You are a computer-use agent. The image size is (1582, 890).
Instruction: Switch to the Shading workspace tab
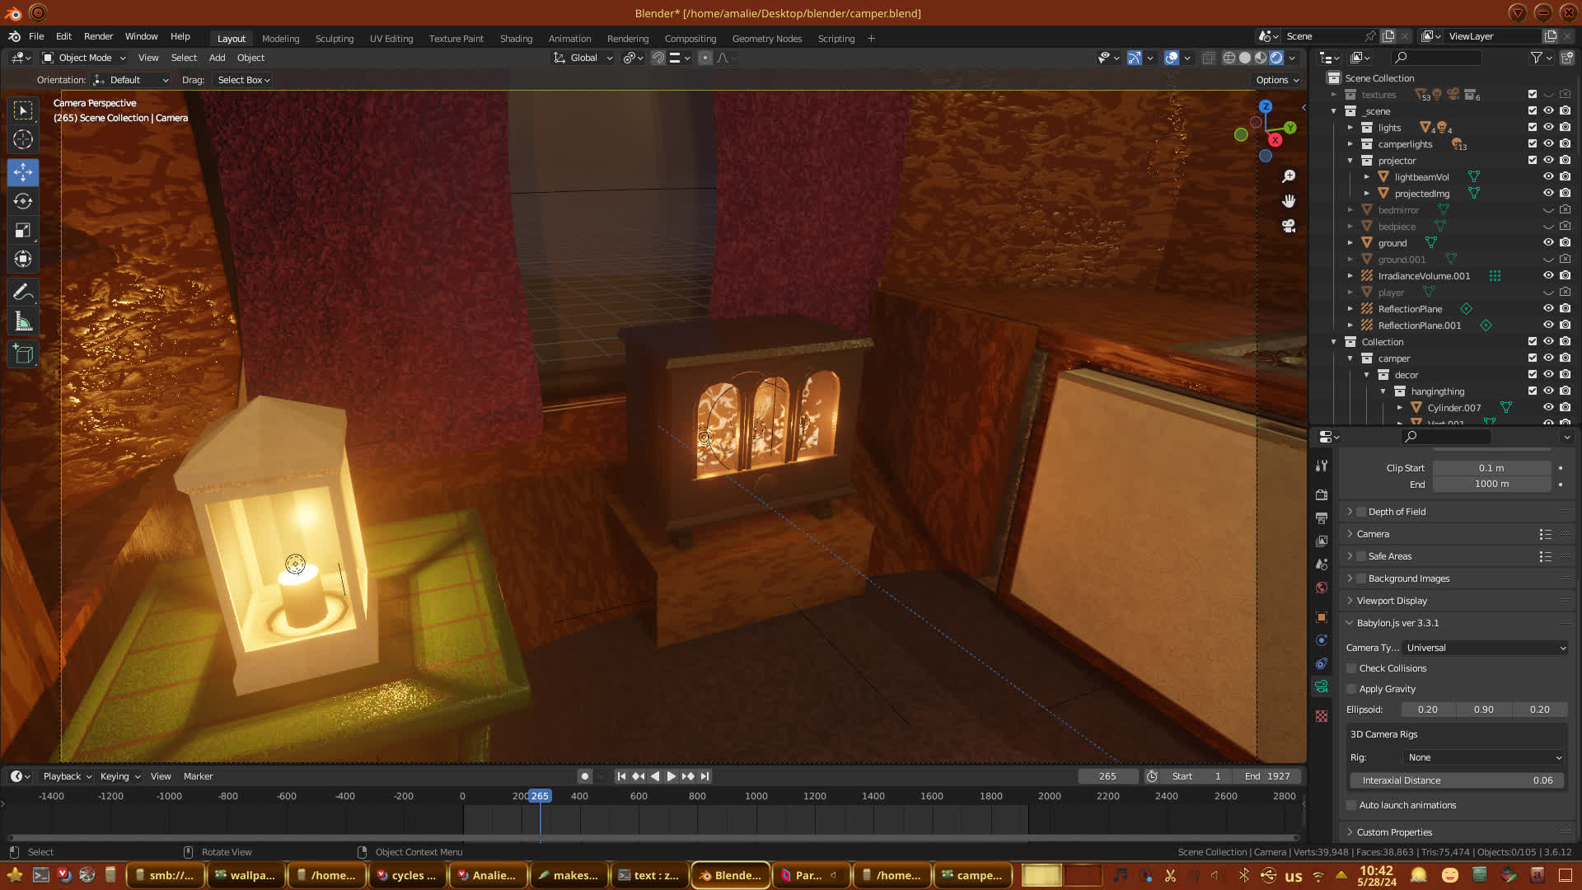coord(516,39)
